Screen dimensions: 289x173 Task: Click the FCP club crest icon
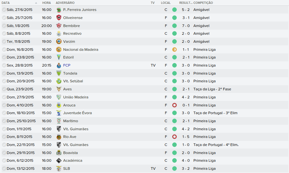pos(59,65)
